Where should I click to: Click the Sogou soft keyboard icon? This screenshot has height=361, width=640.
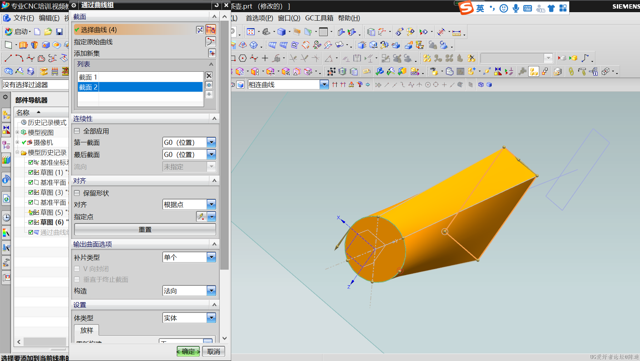(527, 8)
